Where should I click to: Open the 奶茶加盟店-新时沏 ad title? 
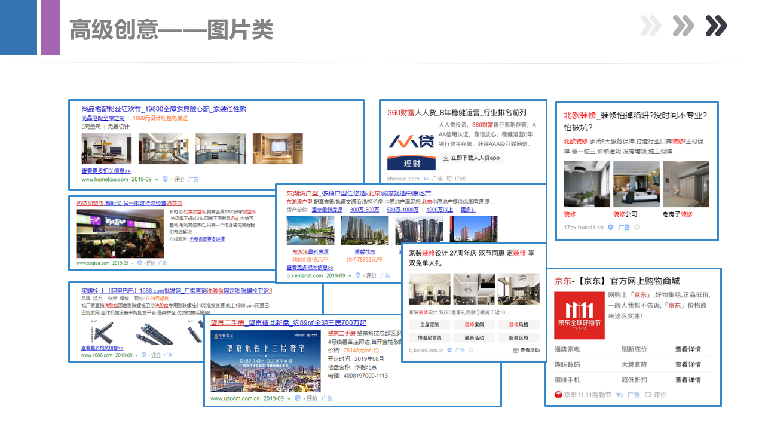point(129,203)
